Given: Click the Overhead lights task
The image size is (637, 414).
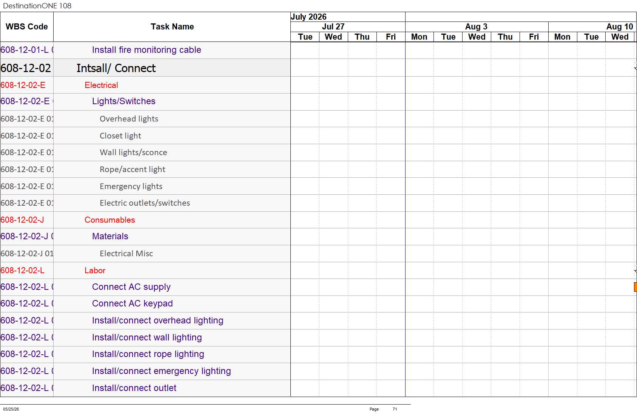Looking at the screenshot, I should pyautogui.click(x=129, y=119).
